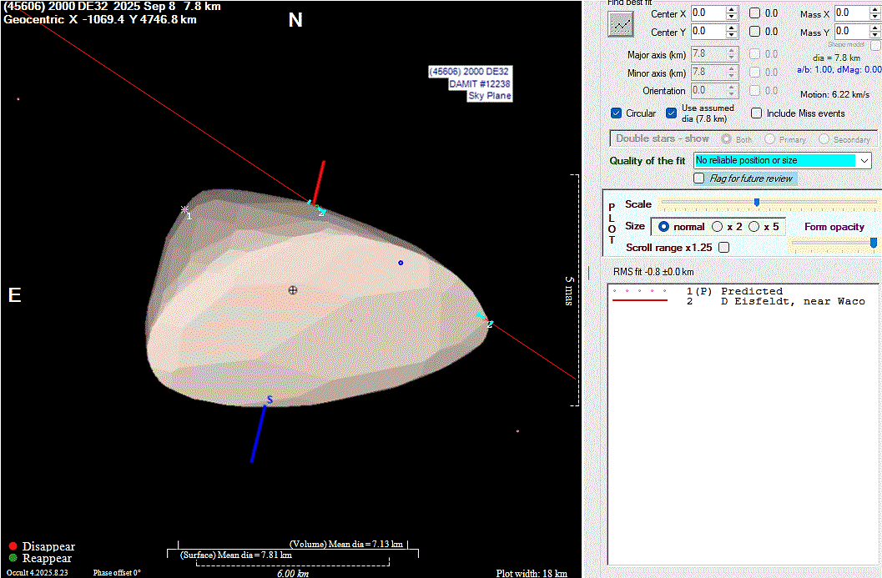Click the crosshair center marker on the asteroid
The height and width of the screenshot is (578, 882).
[293, 290]
